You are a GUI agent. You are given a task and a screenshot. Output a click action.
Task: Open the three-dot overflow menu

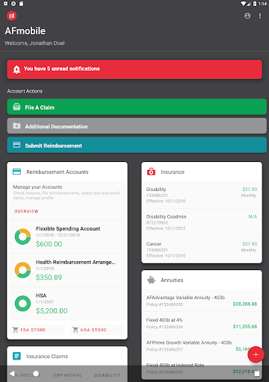[260, 16]
